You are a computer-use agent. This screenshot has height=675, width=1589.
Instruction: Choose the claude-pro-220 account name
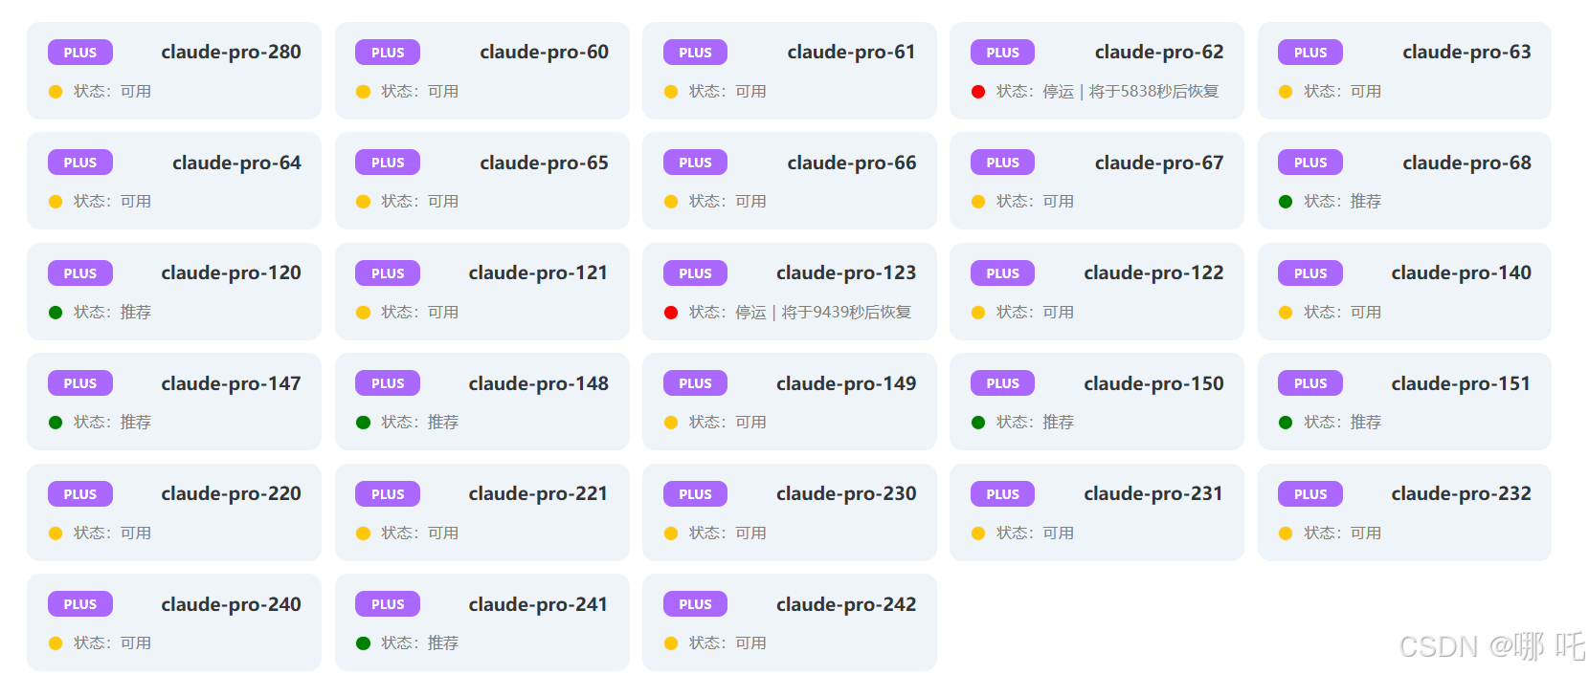(x=231, y=494)
